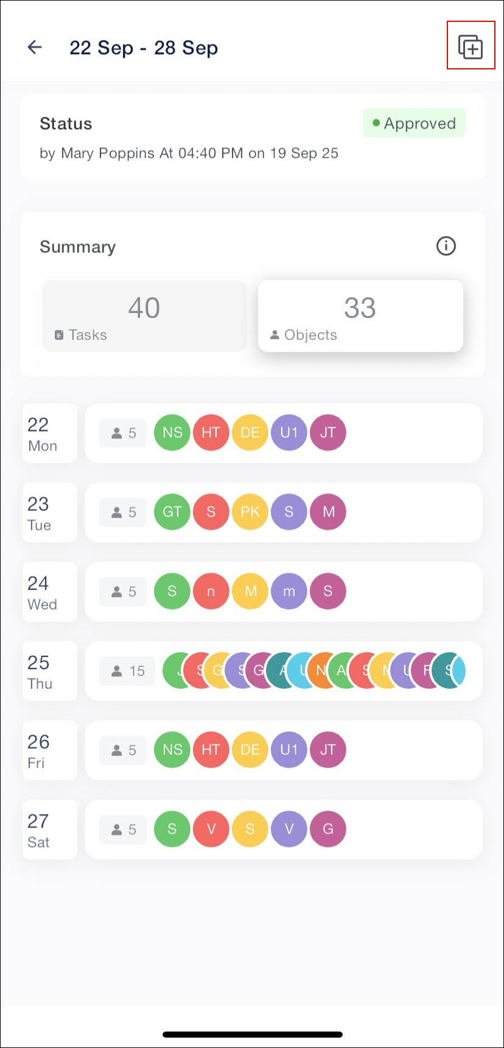
Task: Tap the Approved status badge
Action: click(415, 123)
